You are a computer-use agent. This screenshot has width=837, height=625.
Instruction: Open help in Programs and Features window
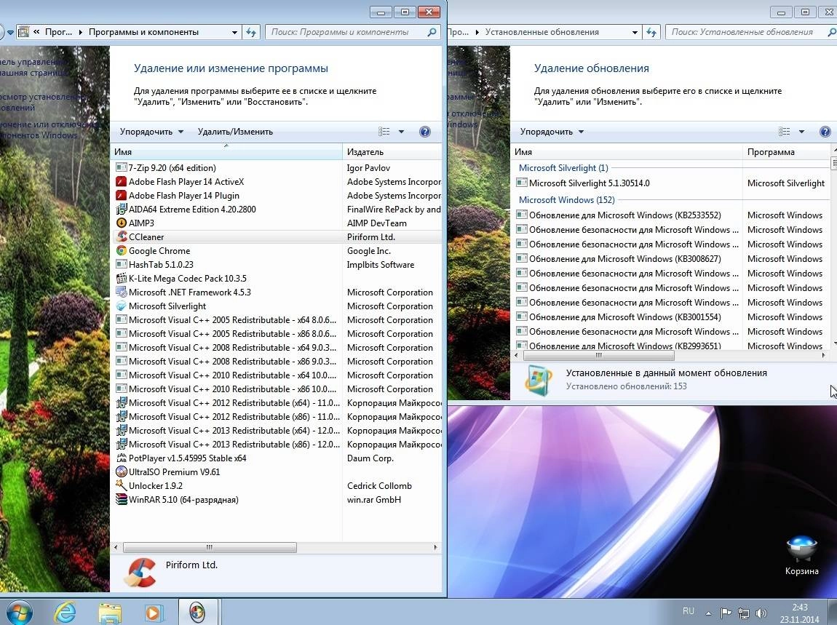click(425, 132)
